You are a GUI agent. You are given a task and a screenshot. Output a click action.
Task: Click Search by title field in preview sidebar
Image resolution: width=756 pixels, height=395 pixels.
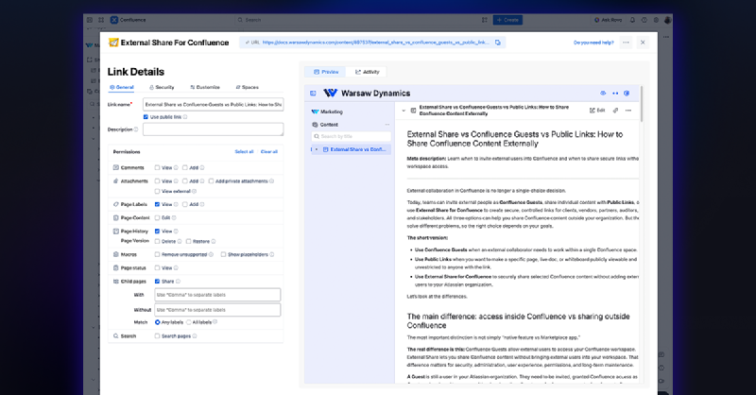coord(351,136)
